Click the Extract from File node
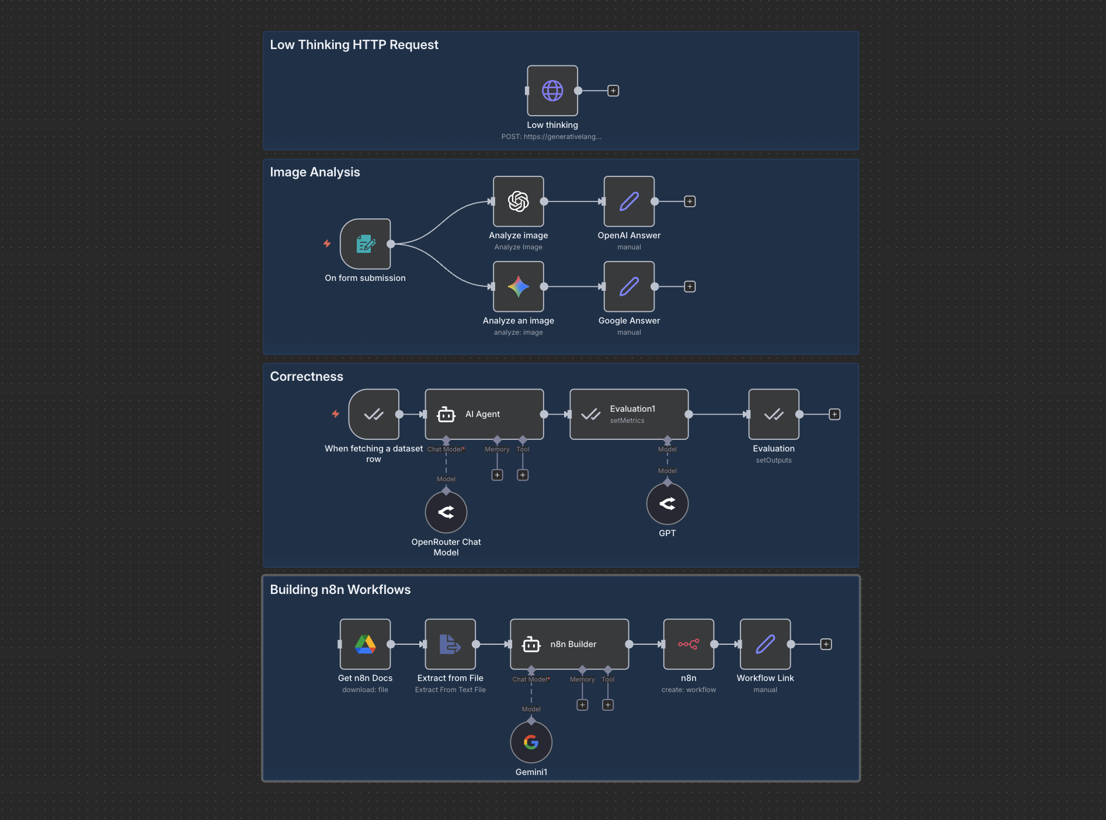The width and height of the screenshot is (1106, 820). [450, 644]
